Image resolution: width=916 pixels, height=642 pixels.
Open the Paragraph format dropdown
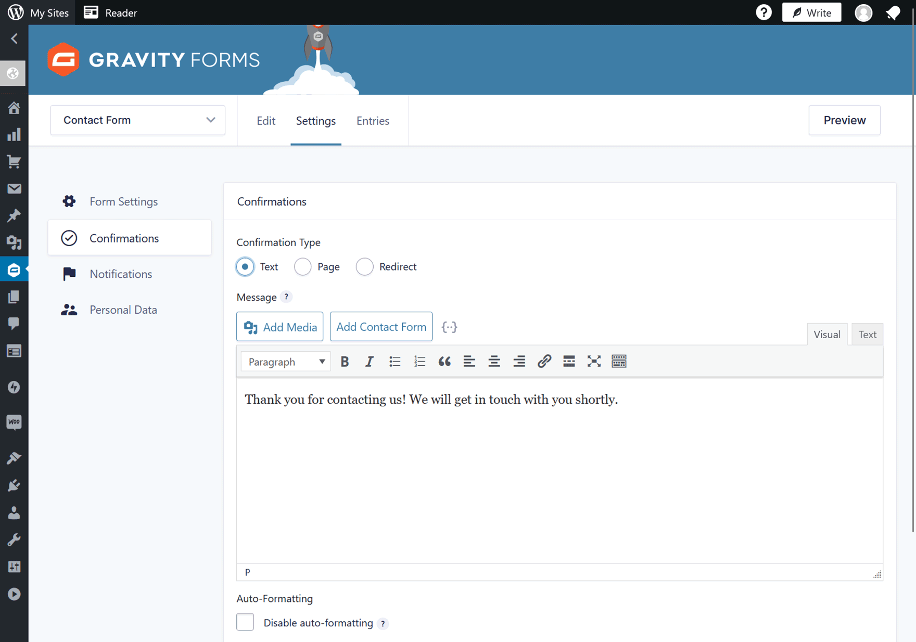[286, 362]
